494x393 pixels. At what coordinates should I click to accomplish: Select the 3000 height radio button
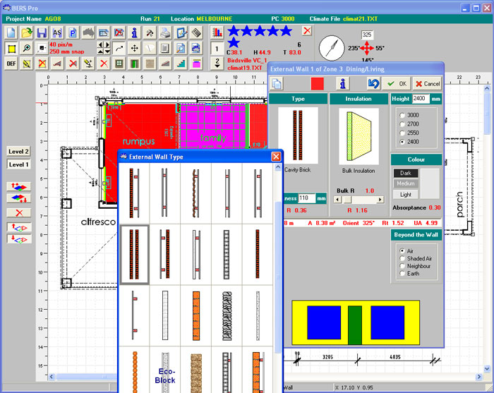click(x=402, y=114)
